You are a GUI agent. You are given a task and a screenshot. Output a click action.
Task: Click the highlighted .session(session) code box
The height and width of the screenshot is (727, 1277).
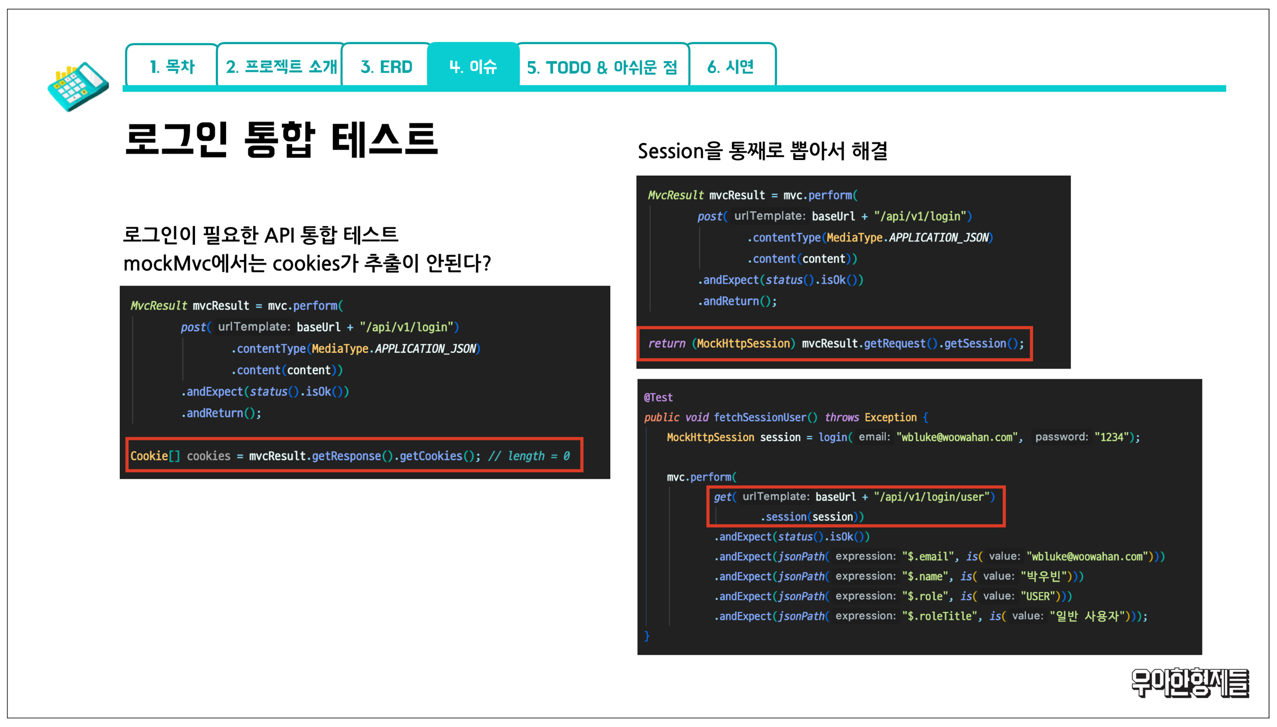(855, 507)
